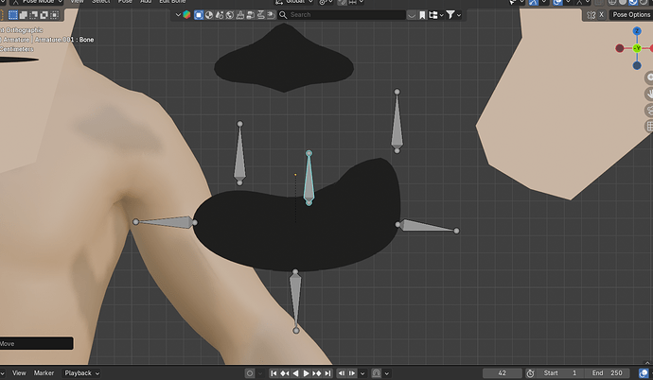The height and width of the screenshot is (380, 653).
Task: Select the cyan highlighted center bone
Action: [309, 179]
